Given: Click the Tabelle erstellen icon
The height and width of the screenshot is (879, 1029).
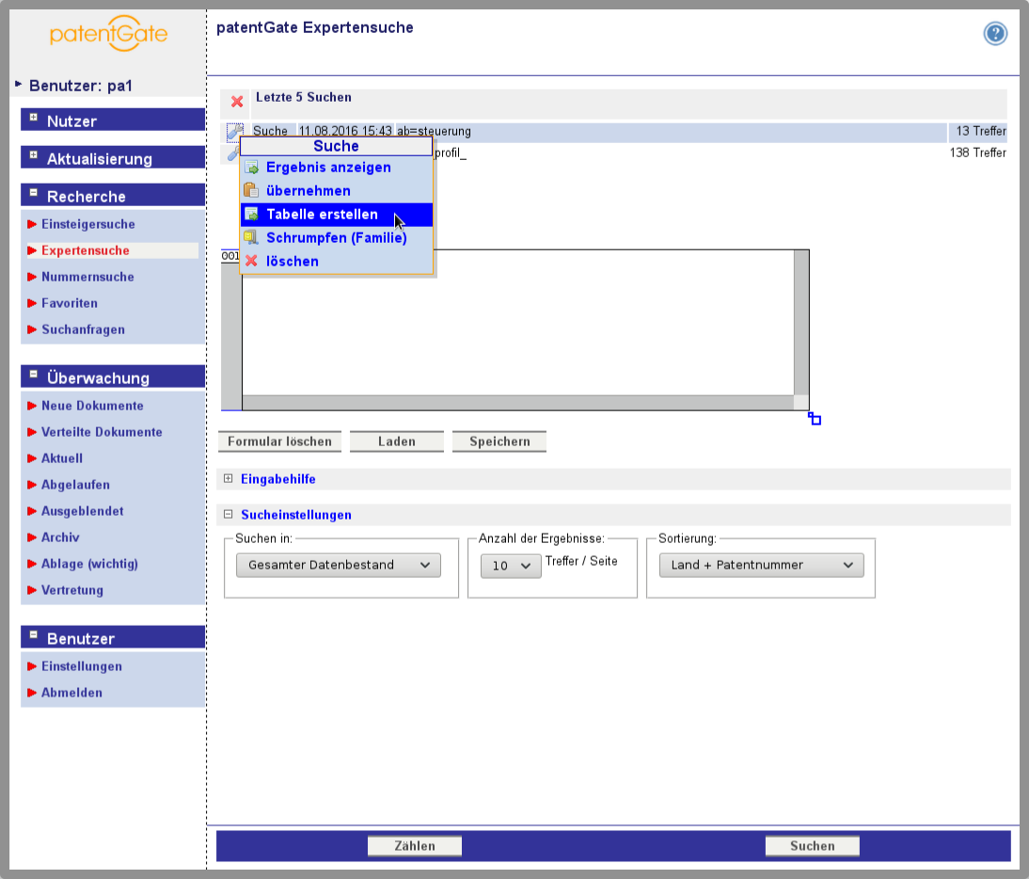Looking at the screenshot, I should (251, 214).
